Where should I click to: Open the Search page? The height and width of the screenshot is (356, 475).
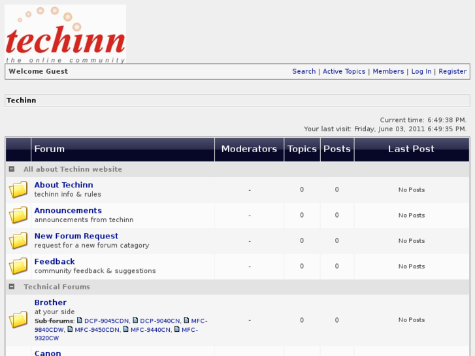304,71
